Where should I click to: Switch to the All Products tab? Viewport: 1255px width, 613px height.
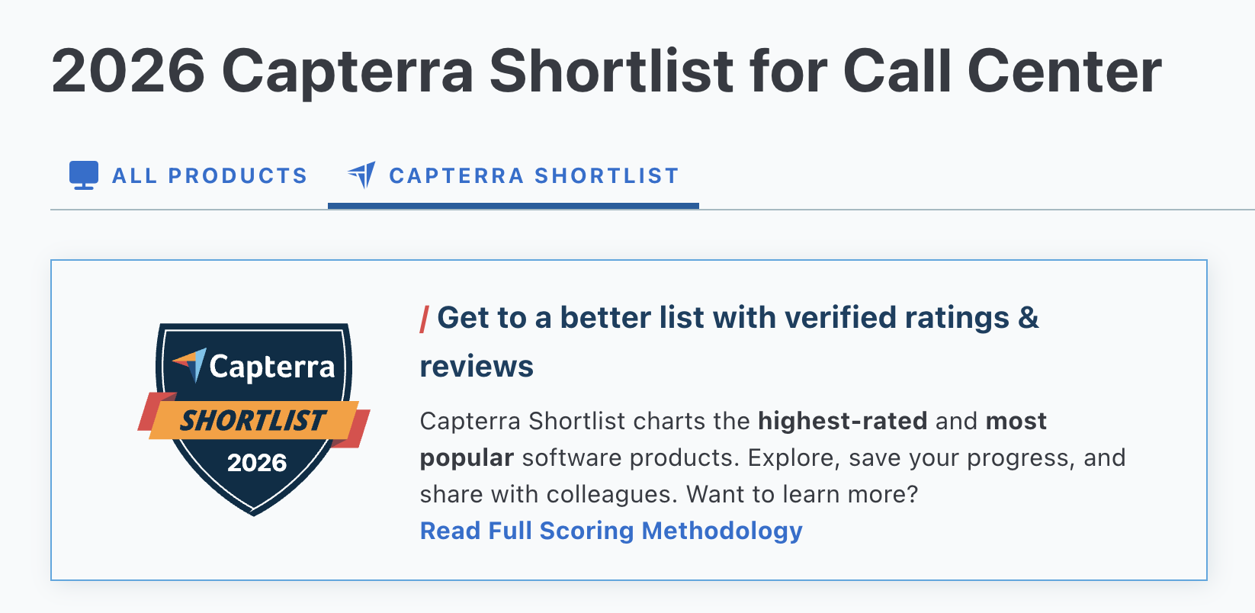(x=210, y=175)
